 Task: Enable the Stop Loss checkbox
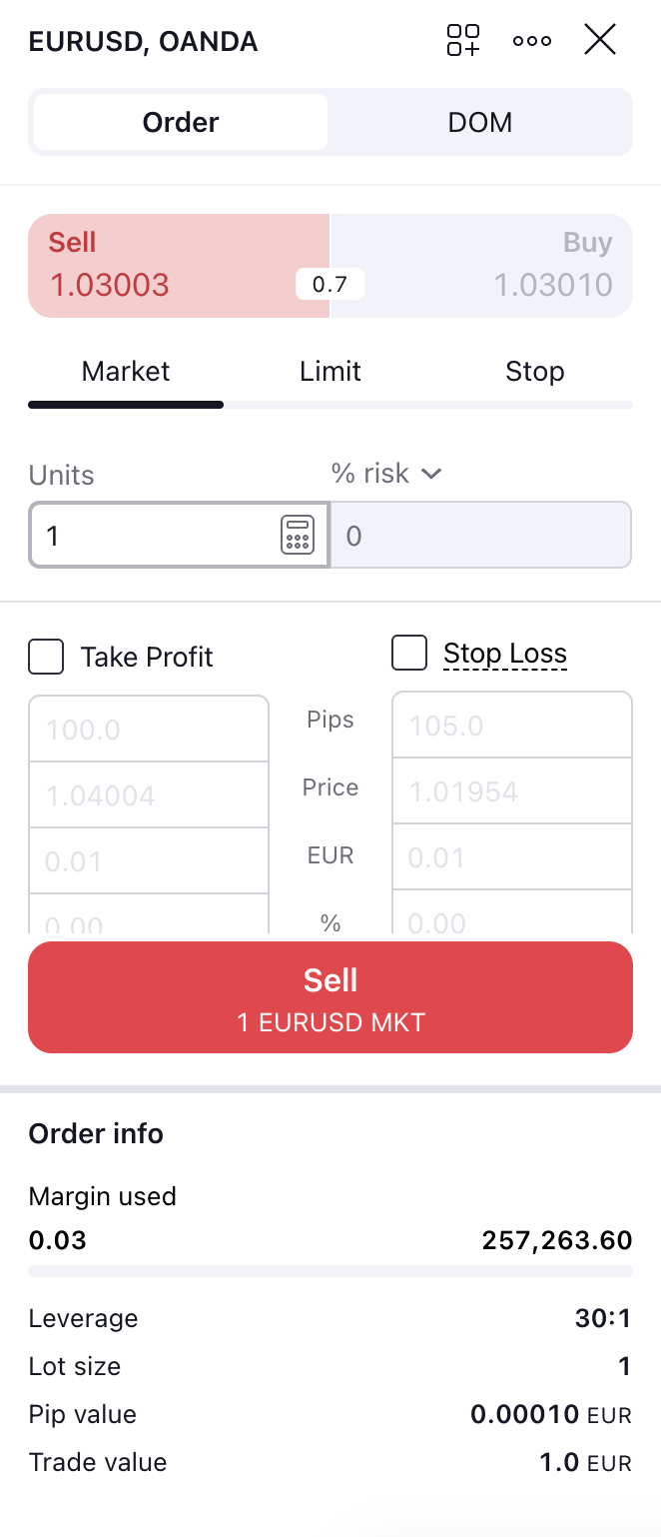[x=409, y=654]
